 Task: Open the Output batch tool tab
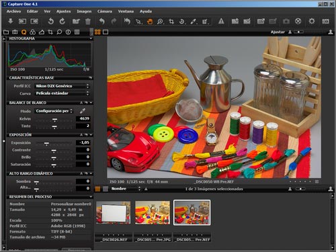pos(77,32)
